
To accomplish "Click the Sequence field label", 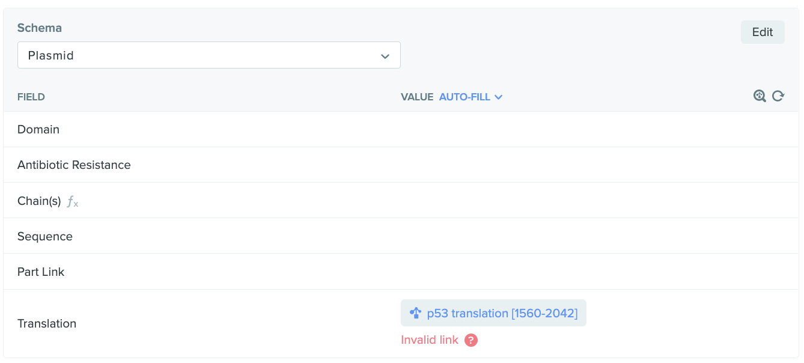I will click(x=45, y=236).
